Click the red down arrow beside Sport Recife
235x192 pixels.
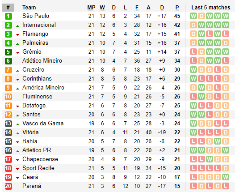(18, 169)
